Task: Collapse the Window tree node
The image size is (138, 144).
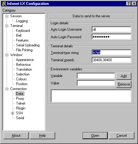Action: pyautogui.click(x=7, y=55)
